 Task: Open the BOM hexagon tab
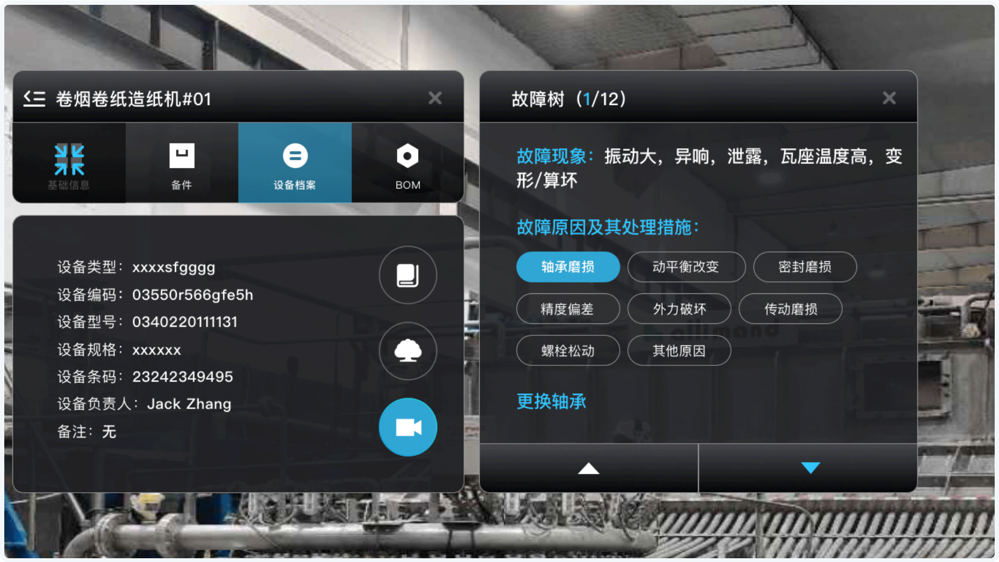[x=408, y=163]
